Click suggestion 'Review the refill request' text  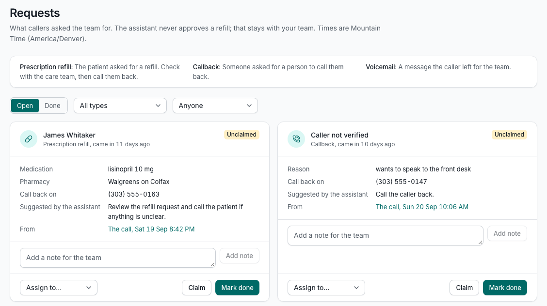176,212
